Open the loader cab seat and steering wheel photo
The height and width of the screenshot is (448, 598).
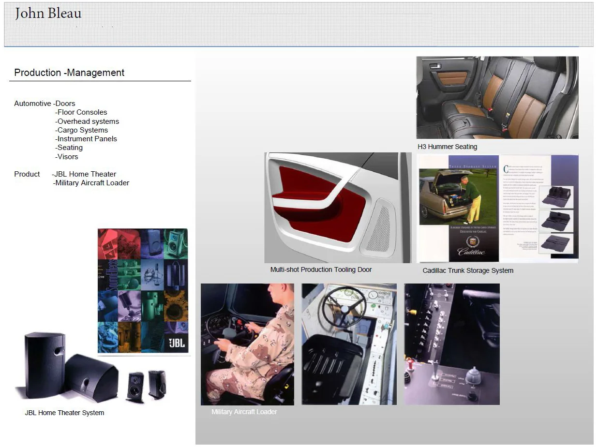tap(349, 344)
